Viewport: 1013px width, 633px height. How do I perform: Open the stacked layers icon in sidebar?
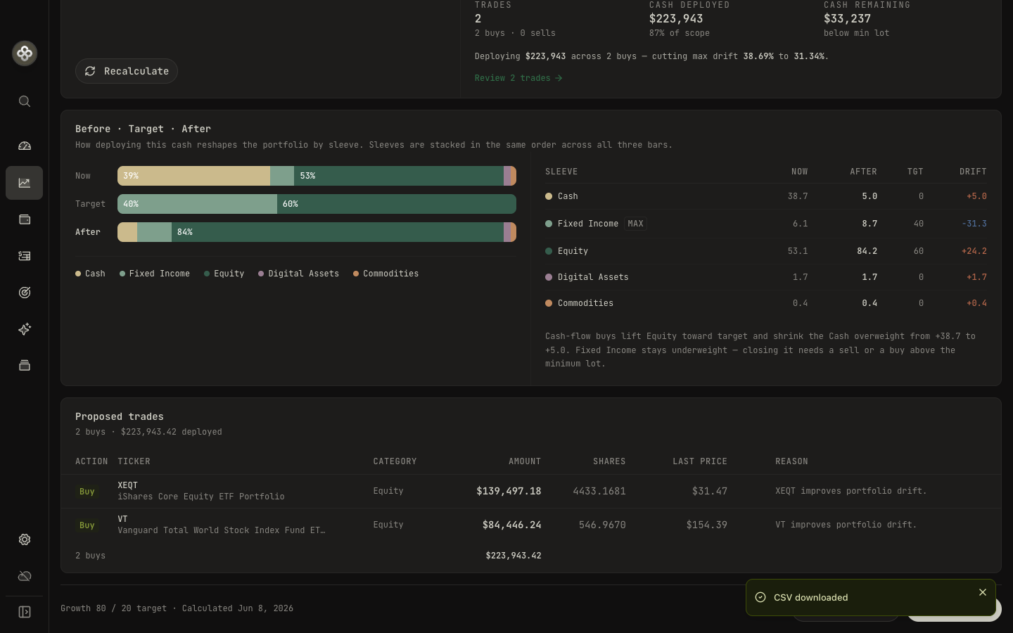[x=25, y=366]
